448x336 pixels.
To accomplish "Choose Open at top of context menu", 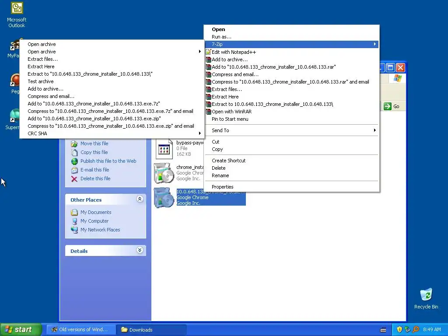I will pyautogui.click(x=292, y=29).
